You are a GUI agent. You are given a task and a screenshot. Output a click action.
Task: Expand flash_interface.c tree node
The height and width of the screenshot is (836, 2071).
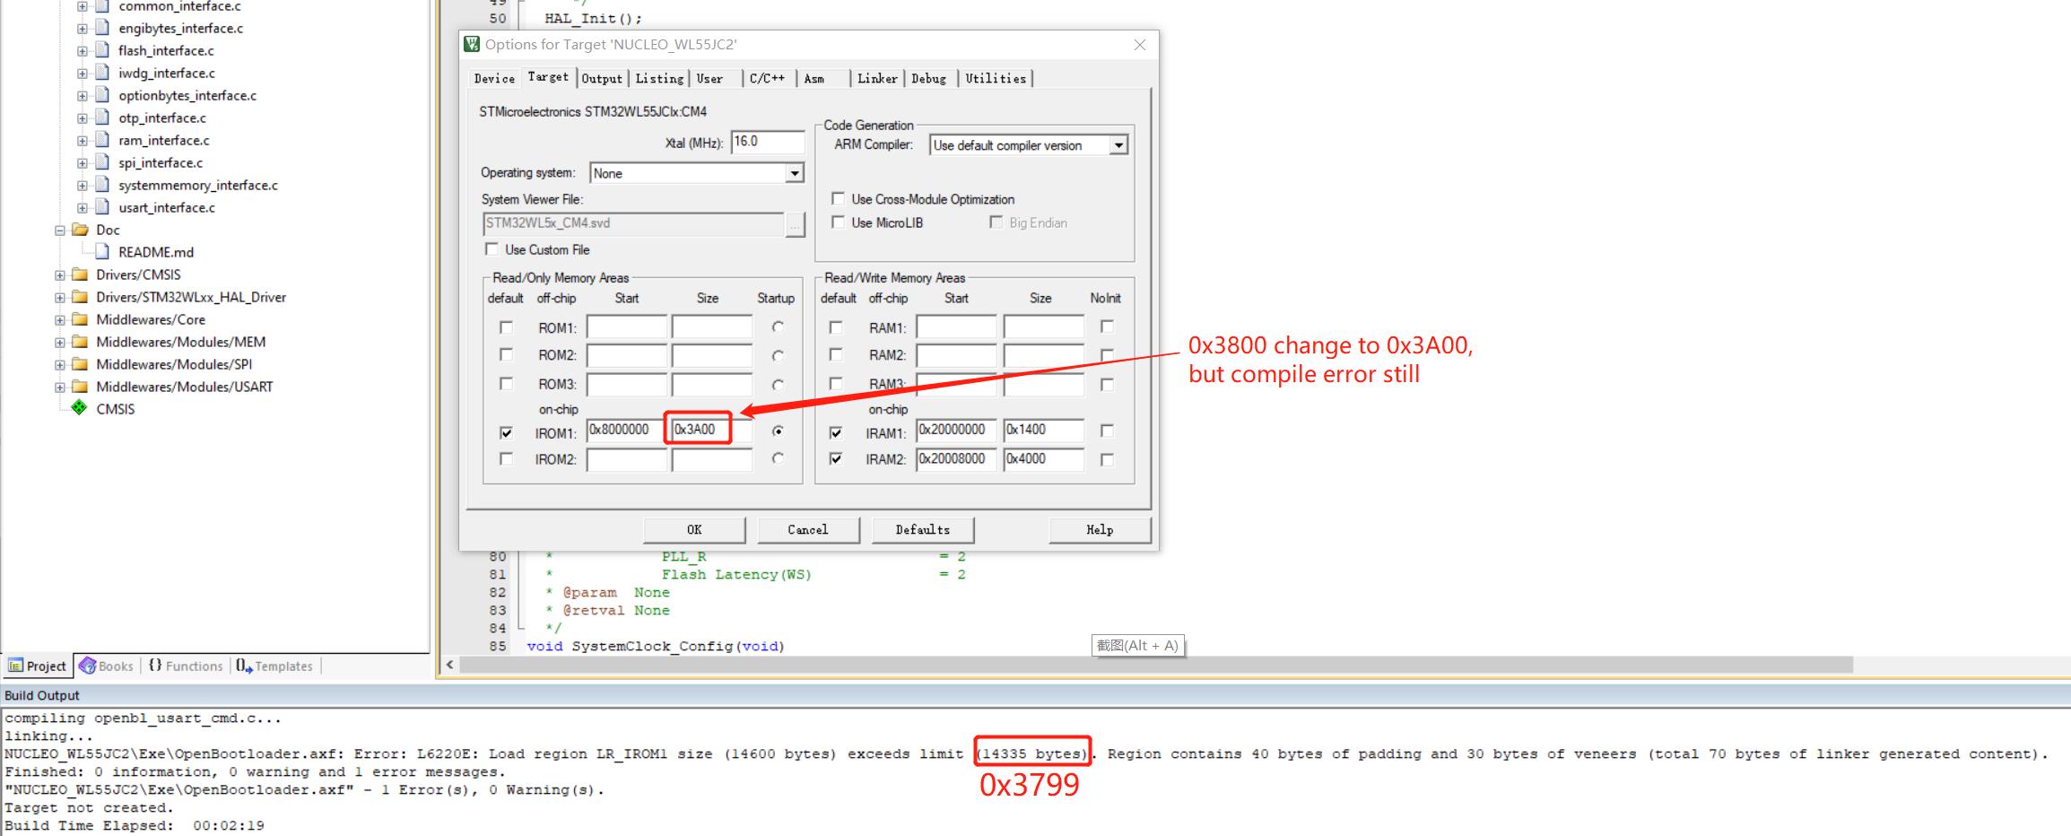pyautogui.click(x=83, y=51)
